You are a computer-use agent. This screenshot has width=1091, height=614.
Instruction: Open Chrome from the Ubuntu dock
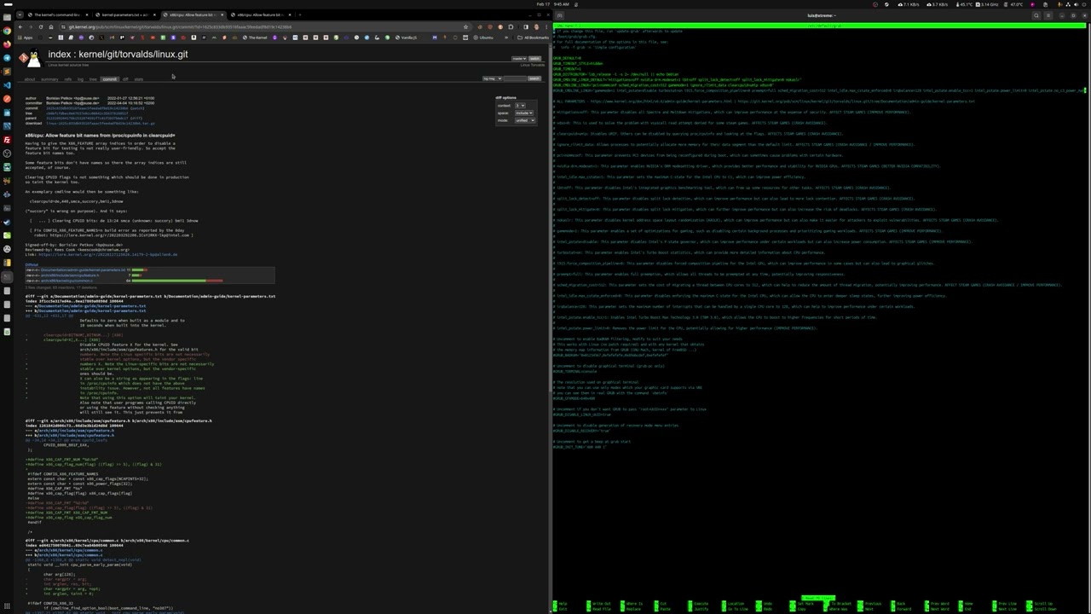click(x=7, y=31)
